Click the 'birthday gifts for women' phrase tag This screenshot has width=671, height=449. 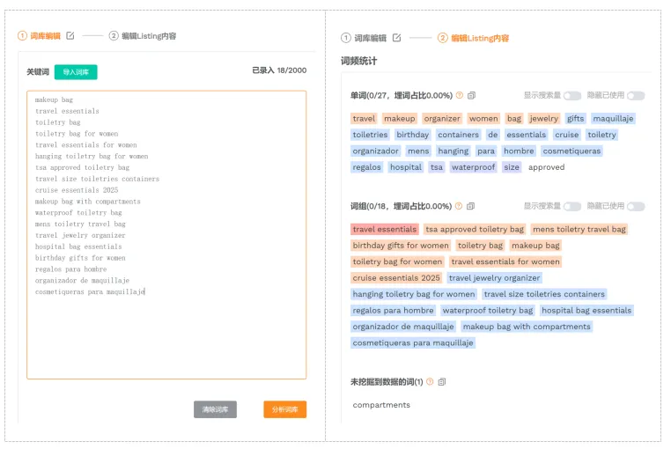pyautogui.click(x=401, y=246)
